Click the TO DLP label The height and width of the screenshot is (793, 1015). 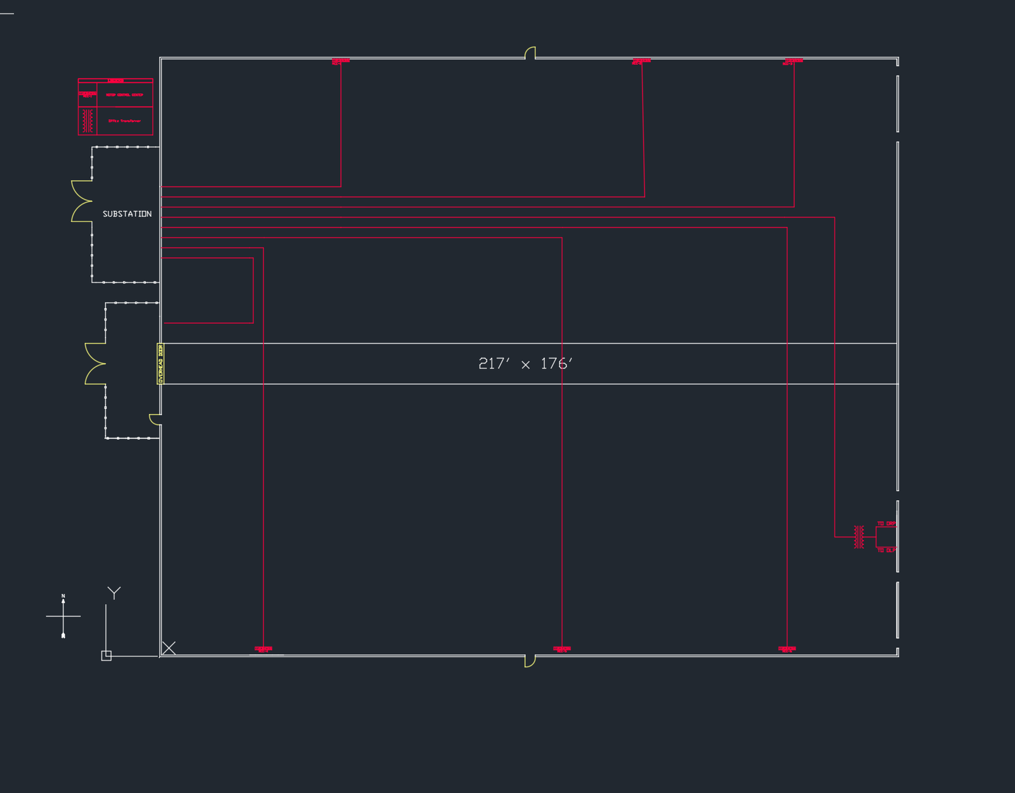pyautogui.click(x=886, y=550)
